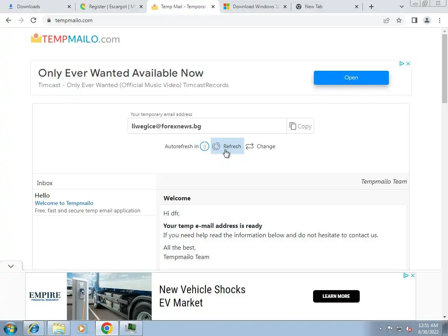
Task: Open Windows Media Player from taskbar
Action: (x=82, y=328)
